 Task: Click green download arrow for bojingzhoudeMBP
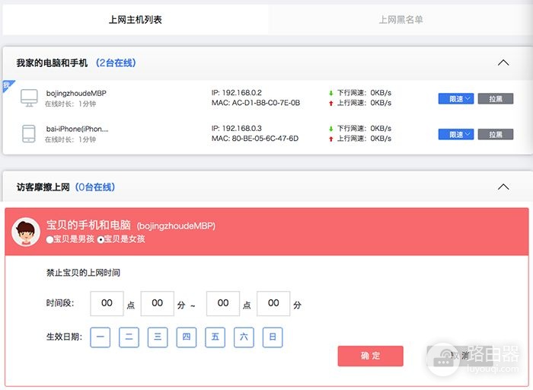pos(330,93)
